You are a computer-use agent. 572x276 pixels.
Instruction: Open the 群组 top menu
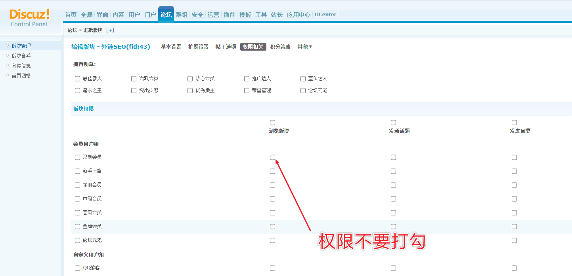(x=182, y=15)
